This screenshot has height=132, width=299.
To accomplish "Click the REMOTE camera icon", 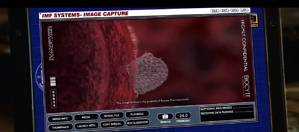I will pos(165,117).
